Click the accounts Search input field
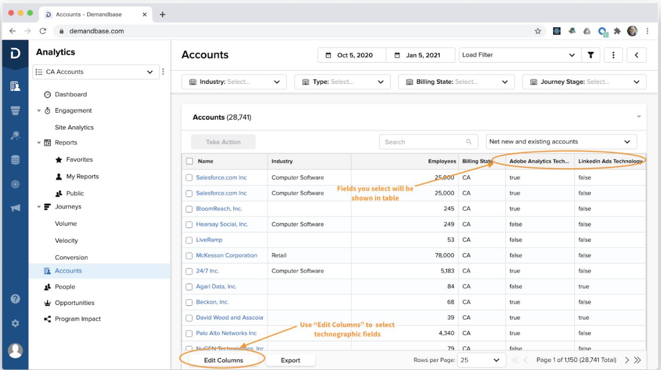 pyautogui.click(x=429, y=142)
